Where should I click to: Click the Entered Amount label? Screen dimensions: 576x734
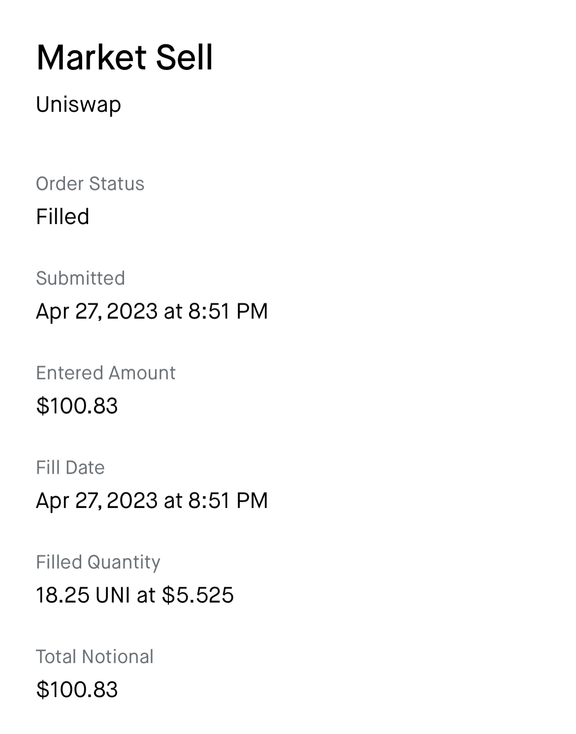click(105, 373)
